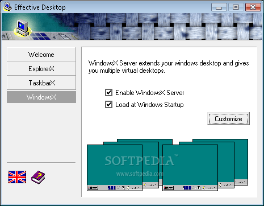Viewport: 264px width, 206px height.
Task: Open the TaskbarX section
Action: (x=41, y=83)
